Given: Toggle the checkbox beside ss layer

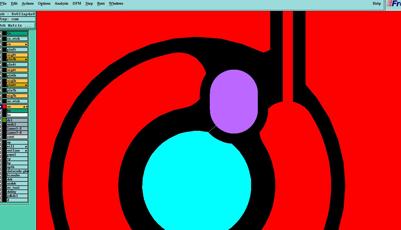Looking at the screenshot, I should 1,107.
